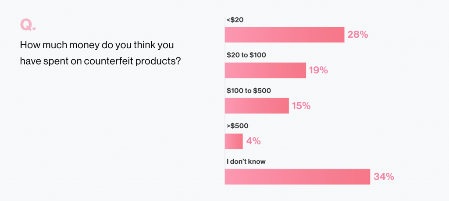The height and width of the screenshot is (201, 449).
Task: Select the $100 to $500 bar
Action: 257,106
